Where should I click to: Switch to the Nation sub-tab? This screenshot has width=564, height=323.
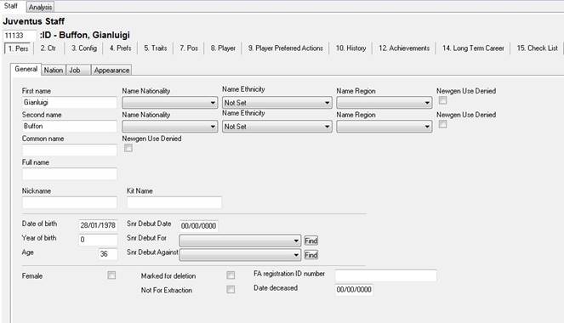click(x=54, y=70)
